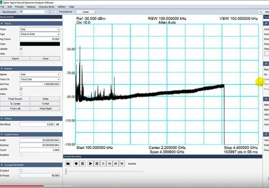Viewport: 269px width, 188px height.
Task: Skip to the last recorded sweep
Action: tap(122, 164)
